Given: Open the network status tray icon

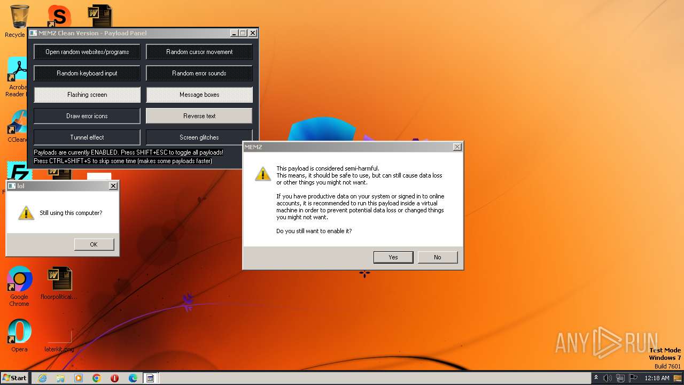Looking at the screenshot, I should point(620,378).
